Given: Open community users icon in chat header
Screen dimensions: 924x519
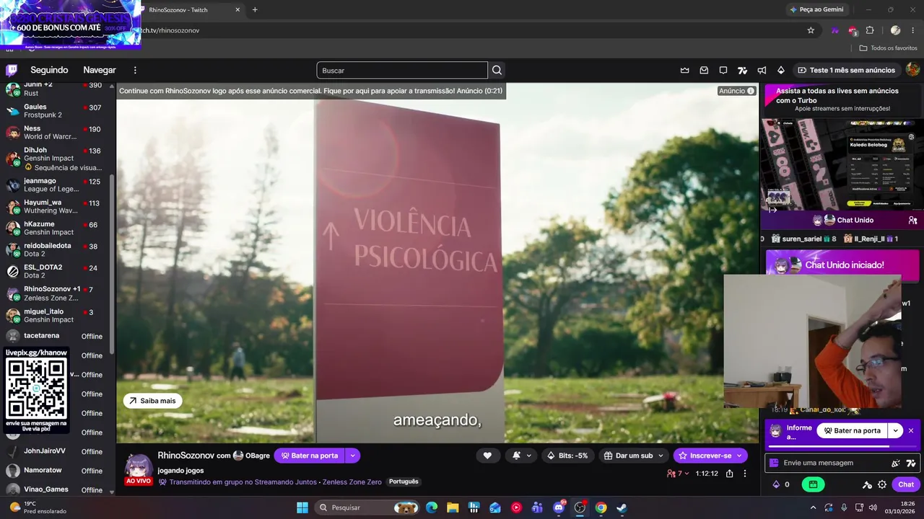Looking at the screenshot, I should pos(912,220).
